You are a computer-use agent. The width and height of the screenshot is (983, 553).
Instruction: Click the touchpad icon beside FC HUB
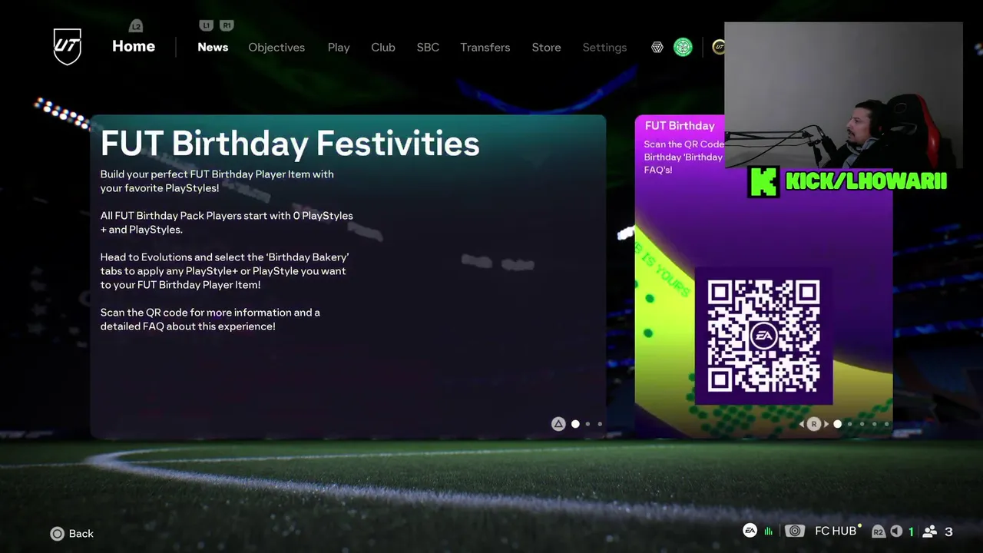coord(795,531)
